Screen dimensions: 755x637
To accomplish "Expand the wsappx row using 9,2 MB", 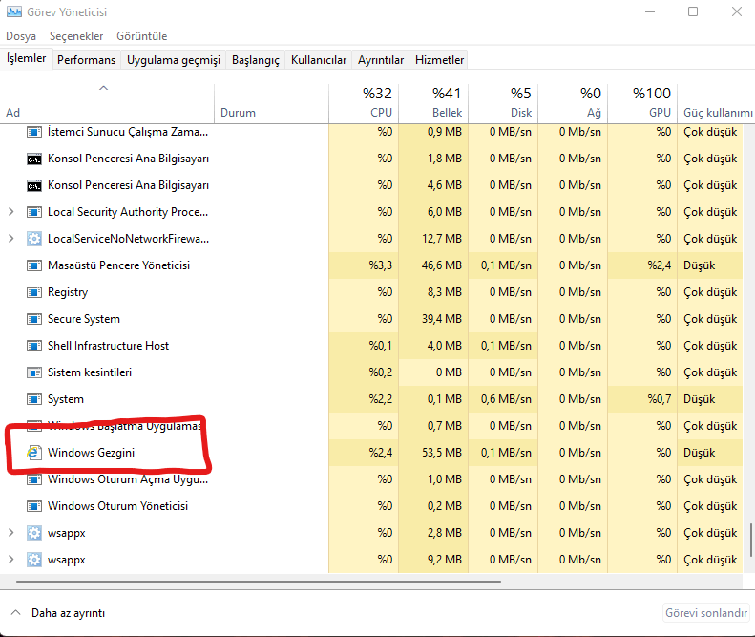I will 11,560.
